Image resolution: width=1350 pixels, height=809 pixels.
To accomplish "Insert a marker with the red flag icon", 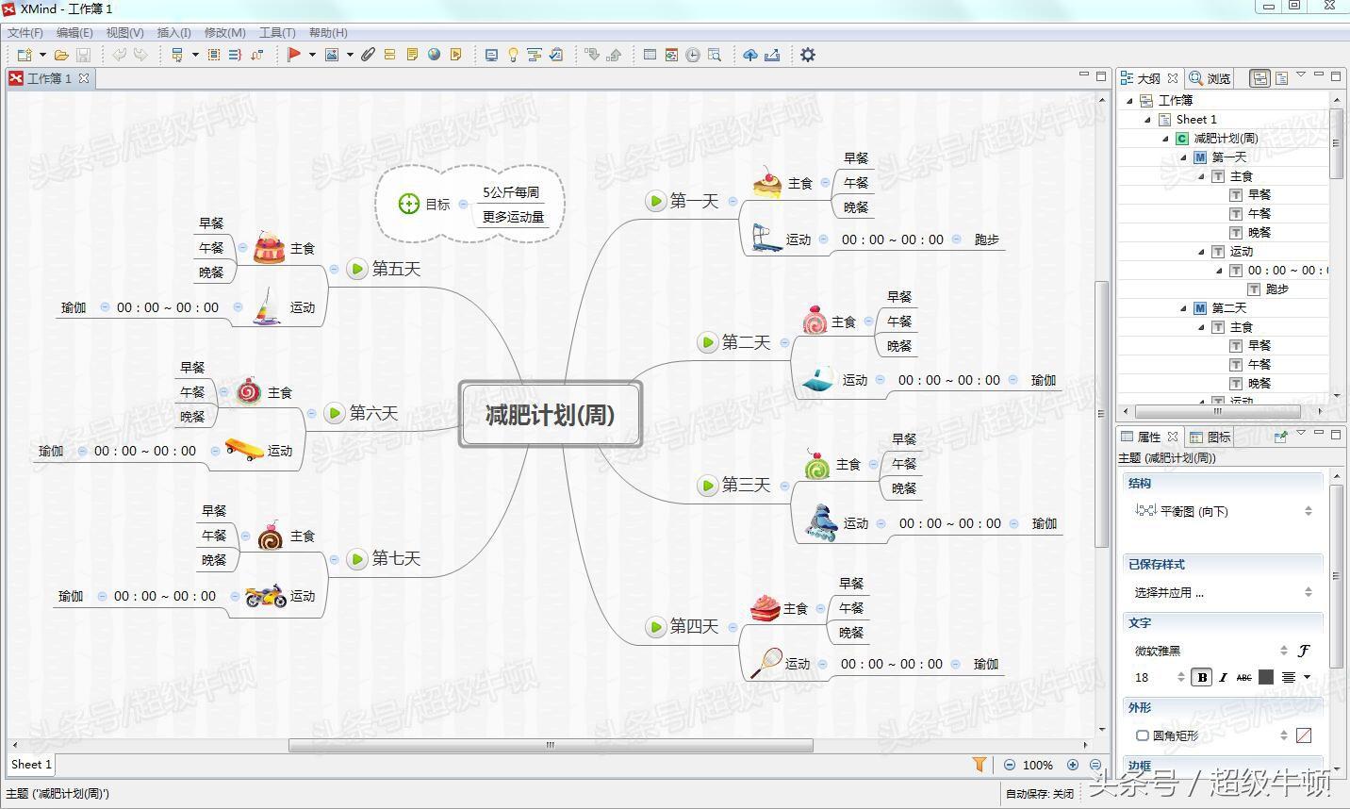I will point(294,55).
